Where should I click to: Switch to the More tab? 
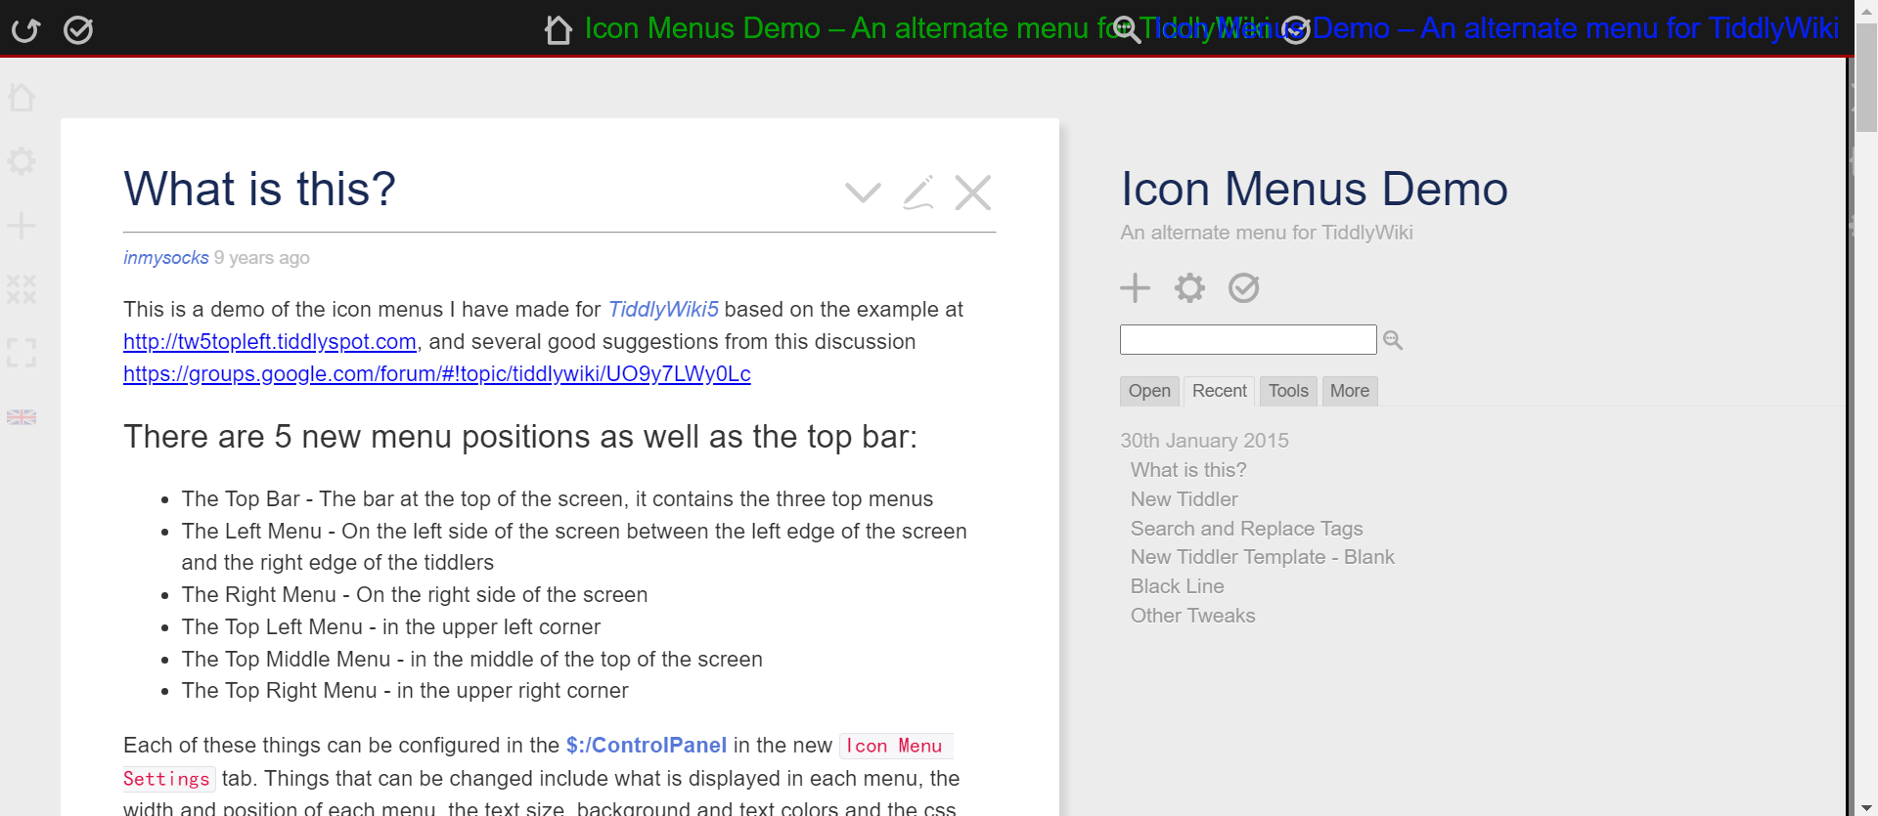(x=1350, y=391)
